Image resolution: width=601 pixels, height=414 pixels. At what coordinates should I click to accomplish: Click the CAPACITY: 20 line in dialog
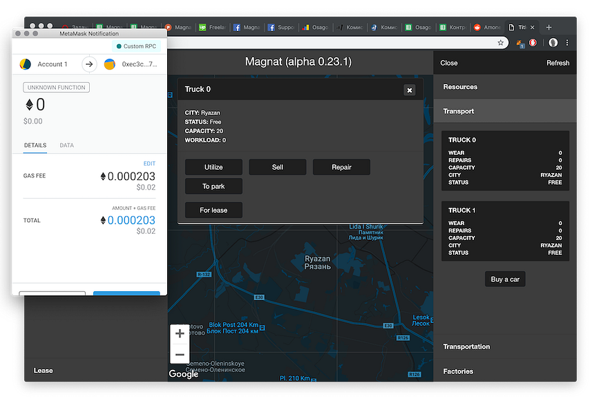tap(204, 131)
